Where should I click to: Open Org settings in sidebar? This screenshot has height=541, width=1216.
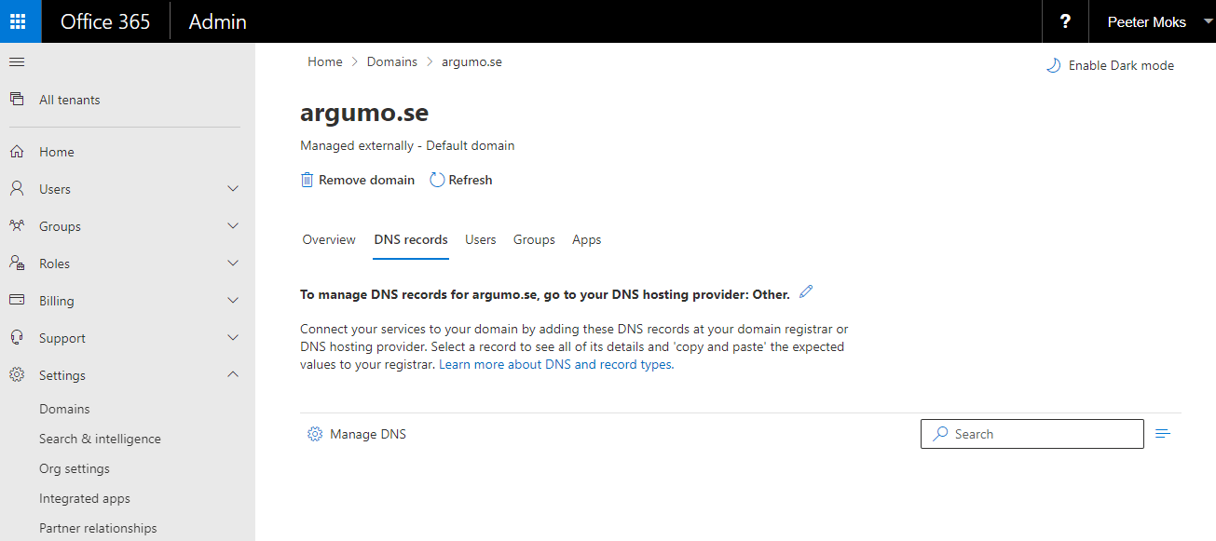75,468
